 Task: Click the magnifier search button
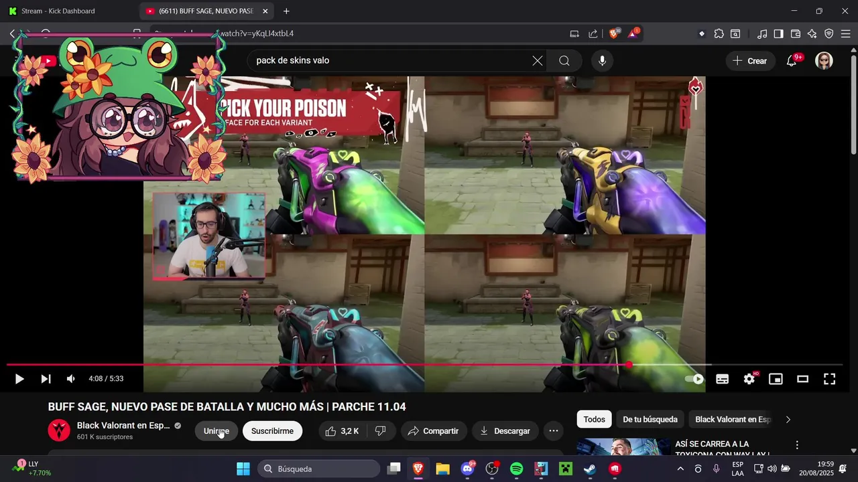(x=564, y=61)
